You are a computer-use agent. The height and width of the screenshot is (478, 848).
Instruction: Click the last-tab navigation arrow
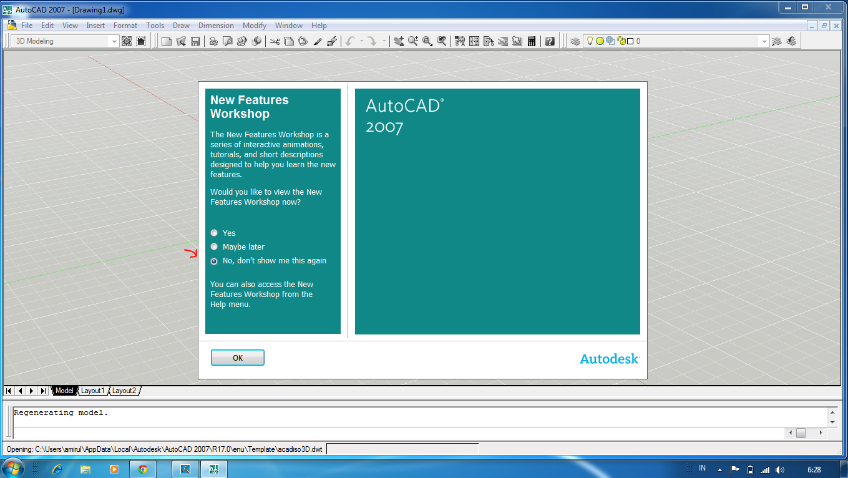point(43,391)
